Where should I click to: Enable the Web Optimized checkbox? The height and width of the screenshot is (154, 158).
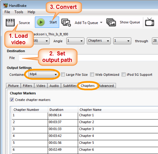tap(92, 74)
